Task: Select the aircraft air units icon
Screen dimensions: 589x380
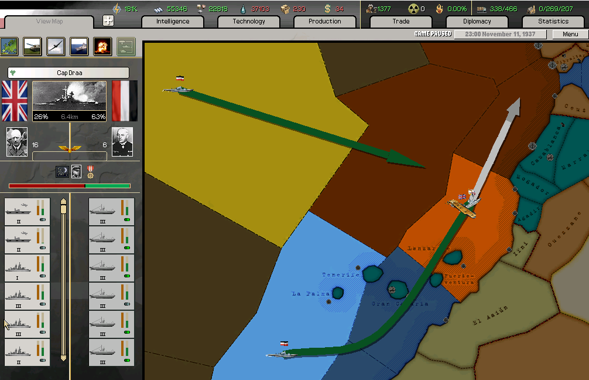Action: (56, 46)
